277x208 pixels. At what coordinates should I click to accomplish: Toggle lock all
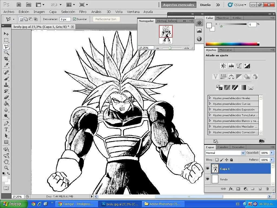tap(232, 160)
